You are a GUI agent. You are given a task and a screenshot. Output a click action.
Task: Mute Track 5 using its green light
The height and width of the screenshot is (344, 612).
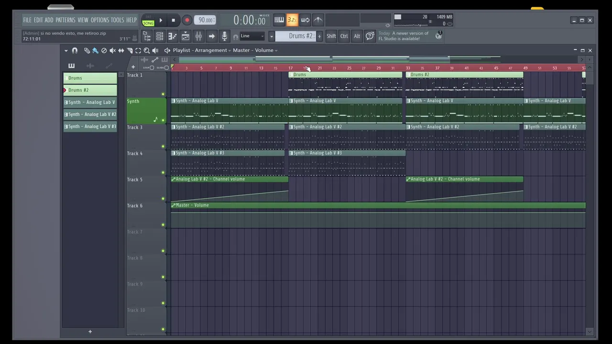click(163, 198)
